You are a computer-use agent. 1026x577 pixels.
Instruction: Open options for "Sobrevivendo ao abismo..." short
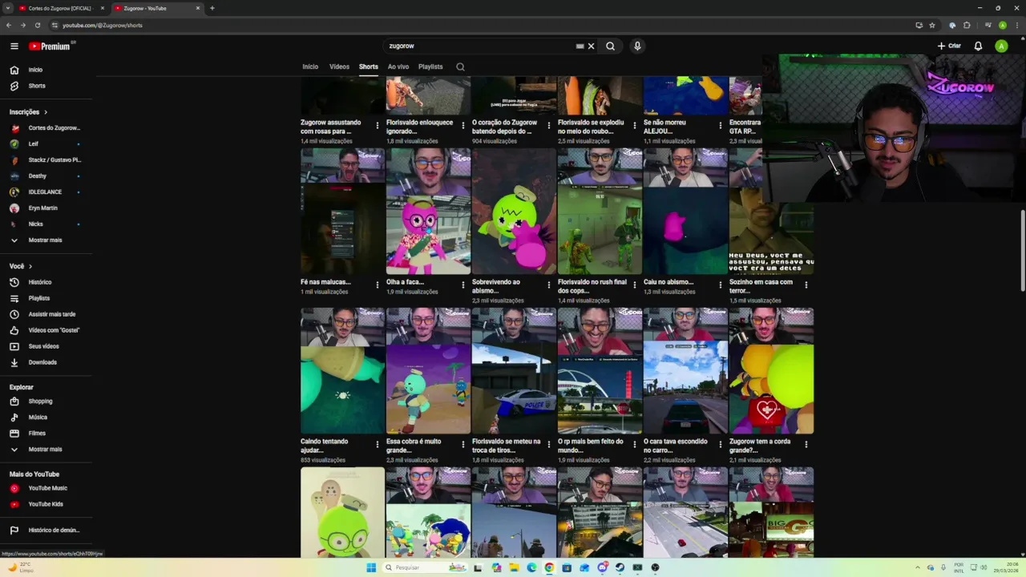click(x=548, y=284)
